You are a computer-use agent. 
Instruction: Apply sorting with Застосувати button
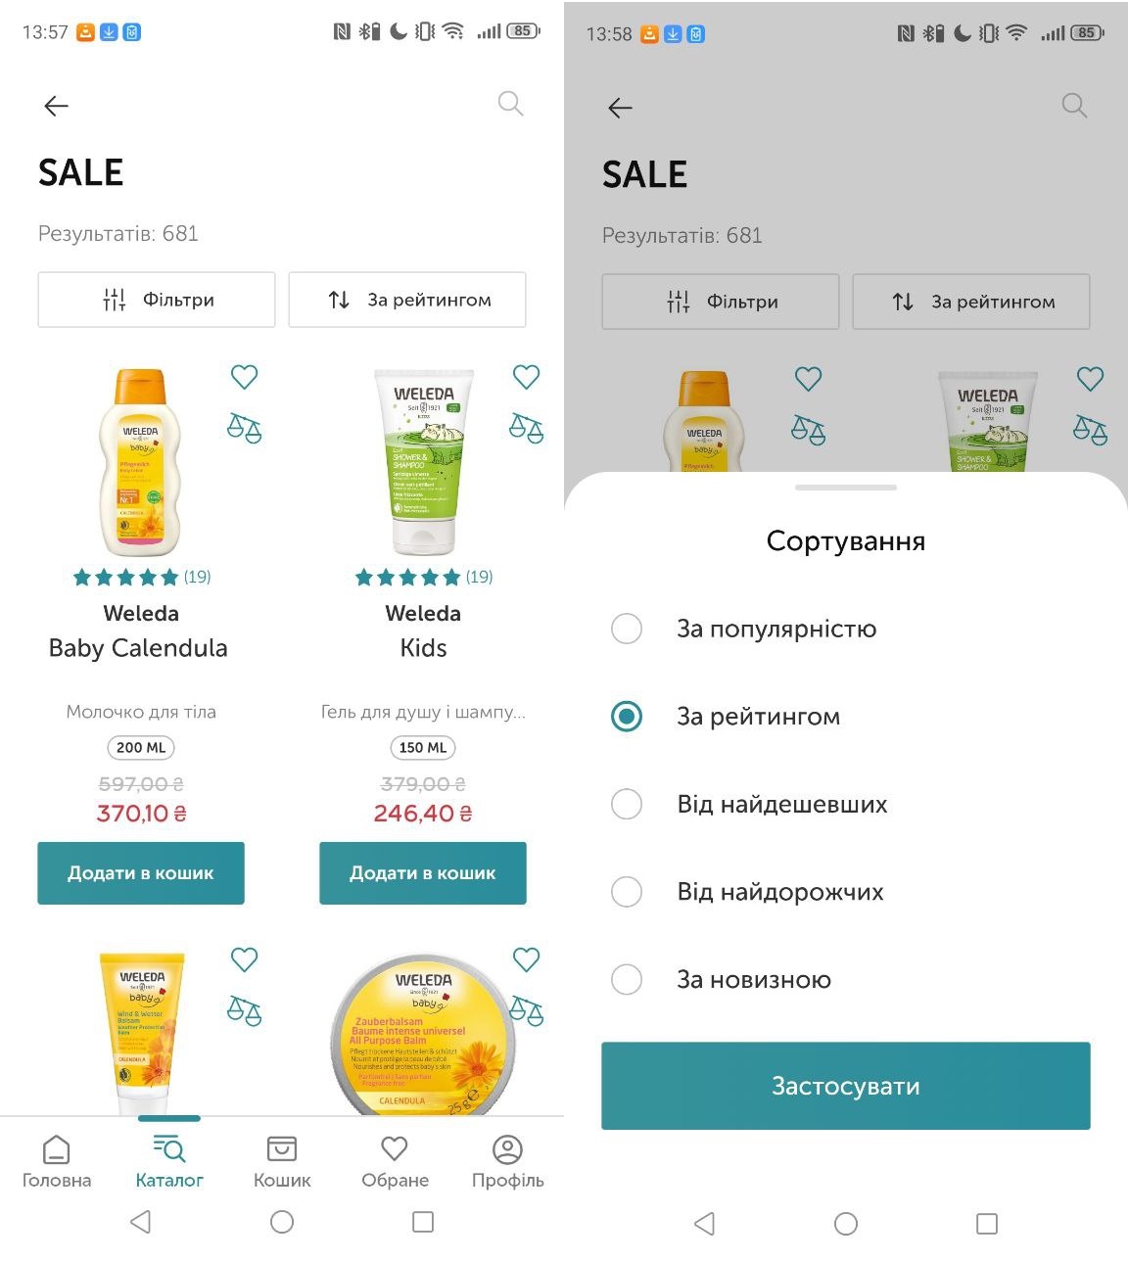[846, 1086]
